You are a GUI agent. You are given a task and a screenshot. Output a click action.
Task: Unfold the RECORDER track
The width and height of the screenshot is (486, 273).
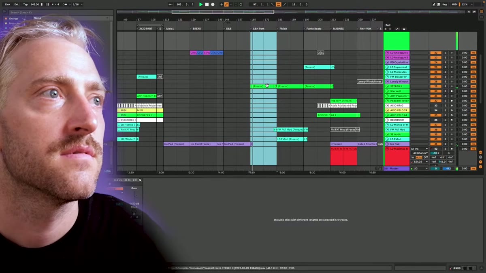387,120
